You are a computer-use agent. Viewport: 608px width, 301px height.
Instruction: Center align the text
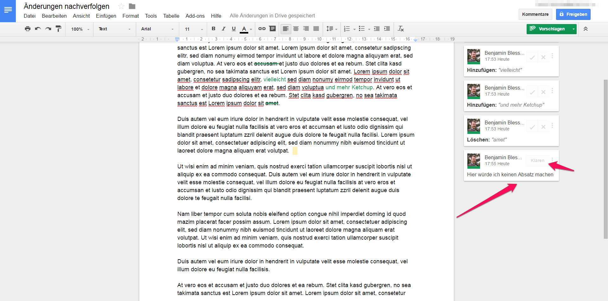(x=296, y=29)
